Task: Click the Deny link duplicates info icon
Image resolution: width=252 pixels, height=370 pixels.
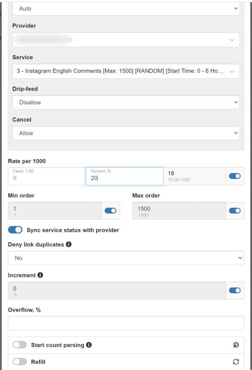Action: pos(69,245)
